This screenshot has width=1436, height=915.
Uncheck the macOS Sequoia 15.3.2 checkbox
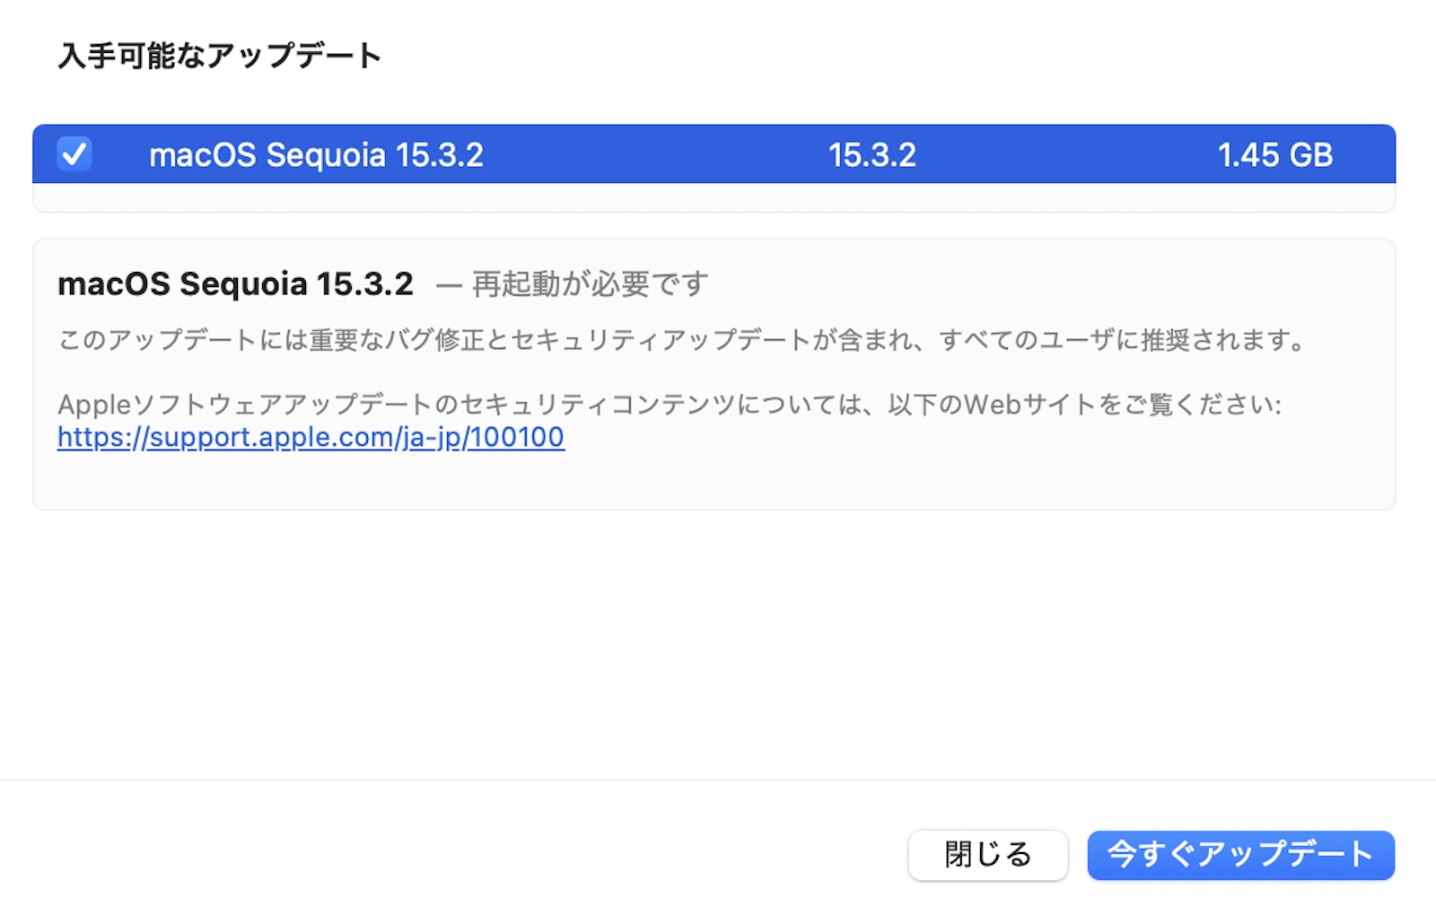tap(74, 154)
